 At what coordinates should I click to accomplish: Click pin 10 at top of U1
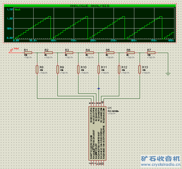coord(103,102)
